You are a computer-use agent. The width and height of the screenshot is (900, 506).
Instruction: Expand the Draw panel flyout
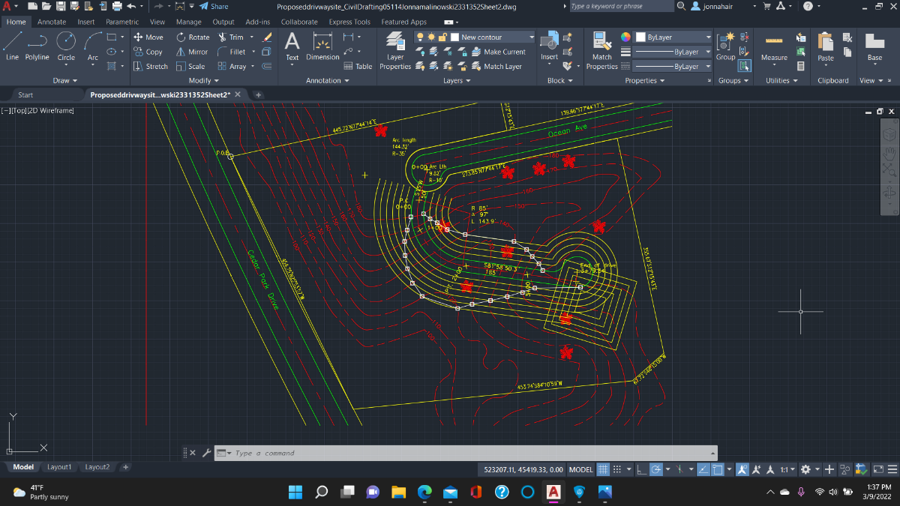(61, 80)
